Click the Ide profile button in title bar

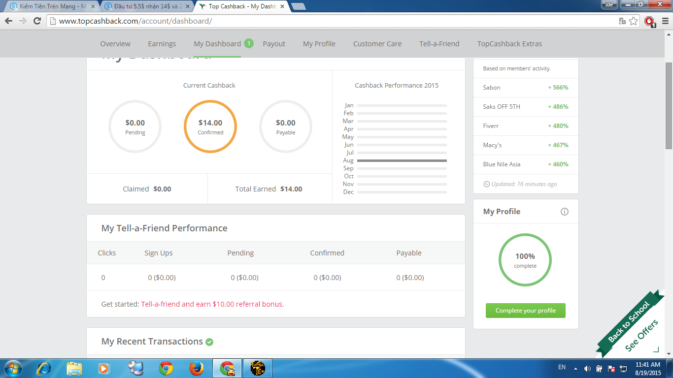(x=609, y=4)
